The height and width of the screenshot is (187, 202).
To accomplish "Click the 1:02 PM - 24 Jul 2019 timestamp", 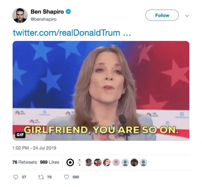I will [34, 148].
